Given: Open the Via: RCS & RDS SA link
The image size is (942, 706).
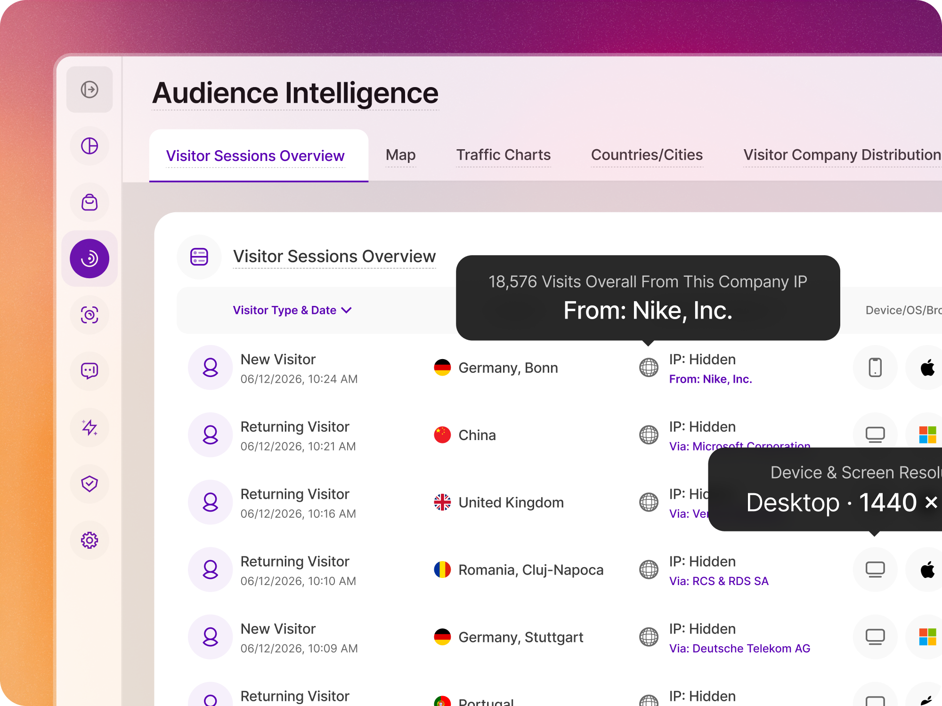Looking at the screenshot, I should click(719, 581).
